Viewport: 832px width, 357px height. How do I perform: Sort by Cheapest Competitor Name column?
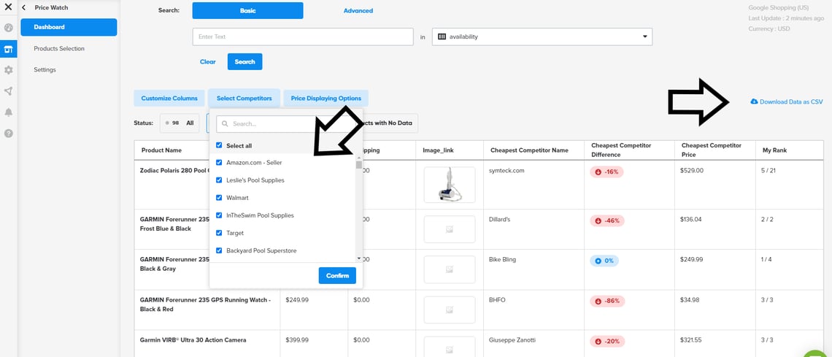click(x=529, y=150)
